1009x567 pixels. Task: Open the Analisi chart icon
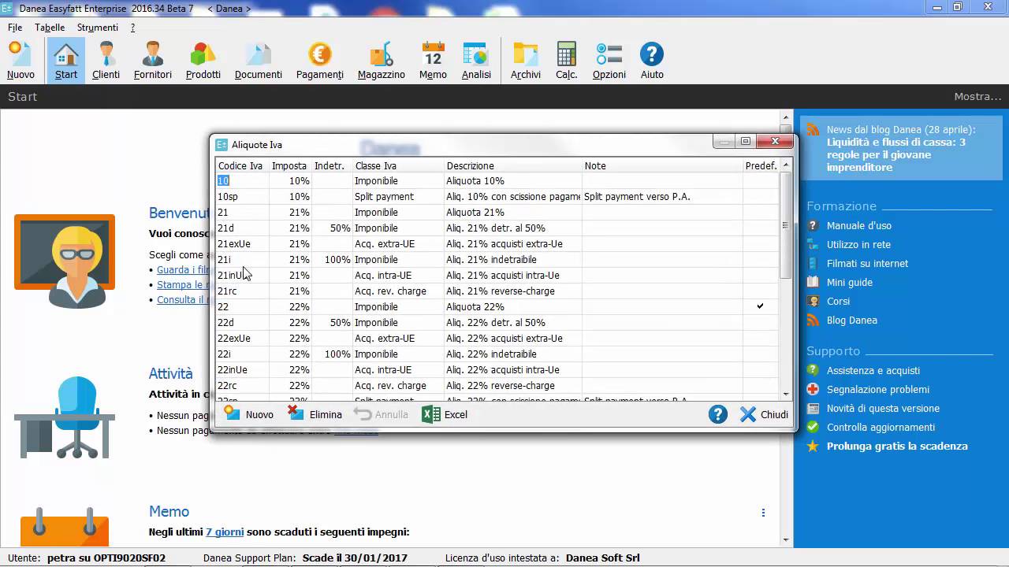[x=476, y=61]
